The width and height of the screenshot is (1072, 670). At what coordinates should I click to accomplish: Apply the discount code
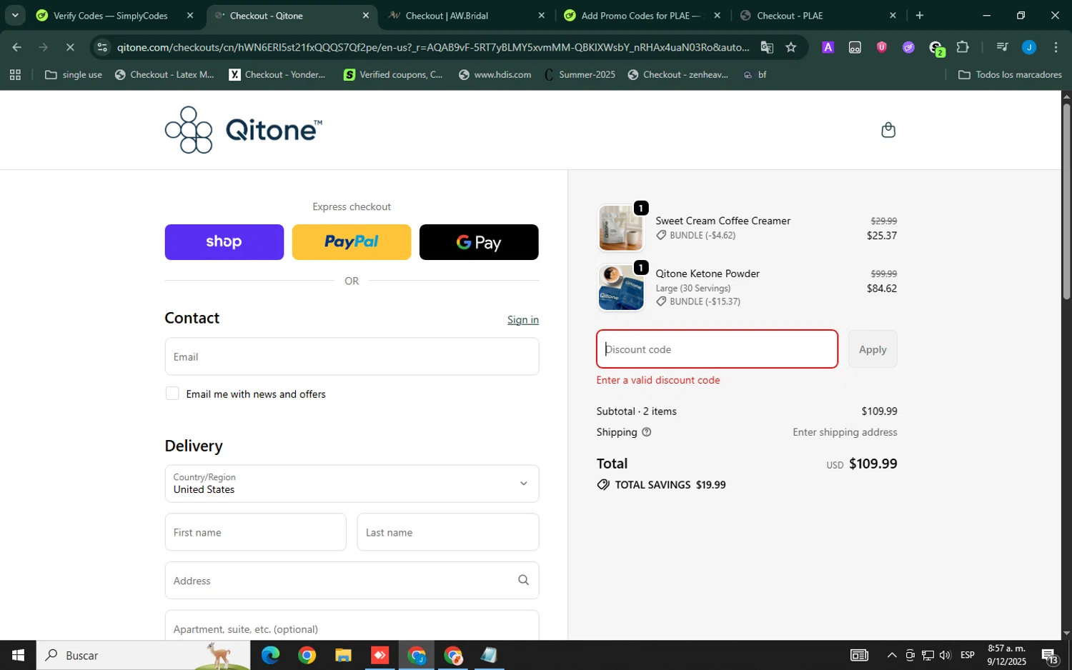pyautogui.click(x=873, y=349)
